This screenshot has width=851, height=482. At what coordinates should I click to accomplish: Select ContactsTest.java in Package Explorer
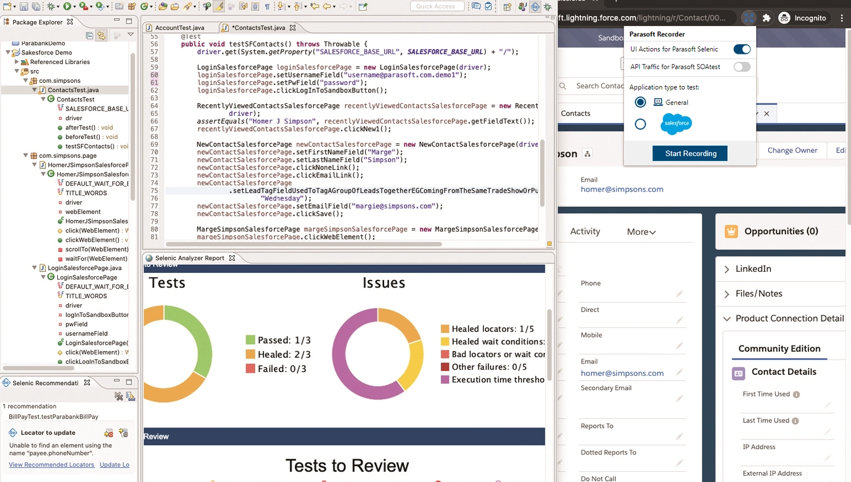pyautogui.click(x=73, y=90)
